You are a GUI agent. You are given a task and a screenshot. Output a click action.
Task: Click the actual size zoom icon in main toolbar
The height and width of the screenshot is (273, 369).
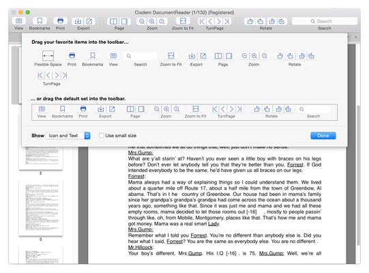tap(162, 21)
